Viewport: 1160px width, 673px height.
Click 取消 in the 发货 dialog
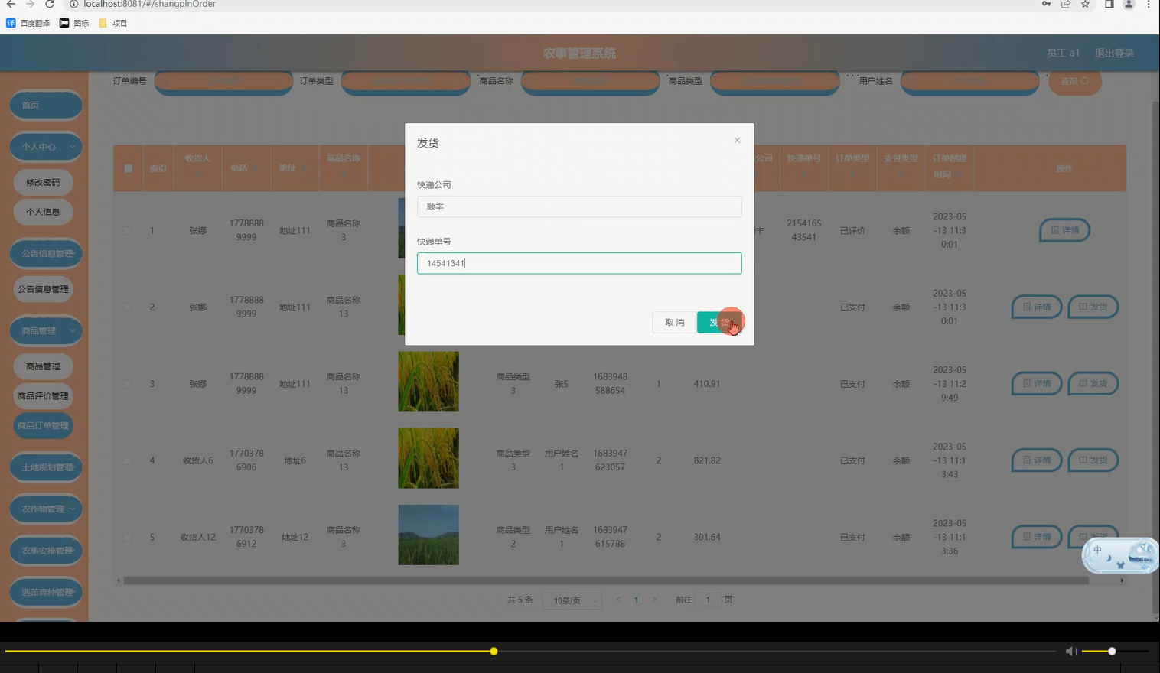pos(675,322)
